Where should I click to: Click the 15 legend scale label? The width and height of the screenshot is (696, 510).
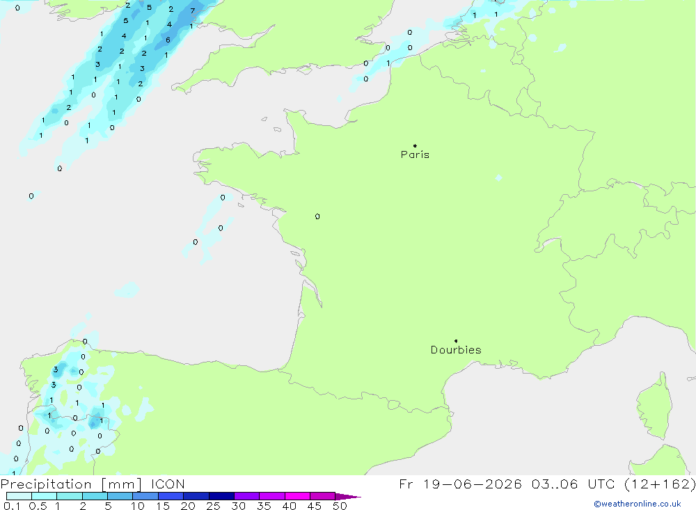[163, 506]
